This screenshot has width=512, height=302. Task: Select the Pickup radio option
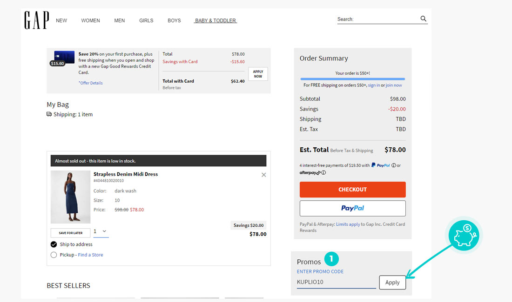click(x=54, y=255)
